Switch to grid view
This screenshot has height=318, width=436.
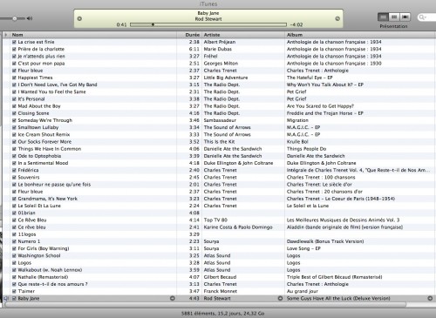[x=394, y=17]
